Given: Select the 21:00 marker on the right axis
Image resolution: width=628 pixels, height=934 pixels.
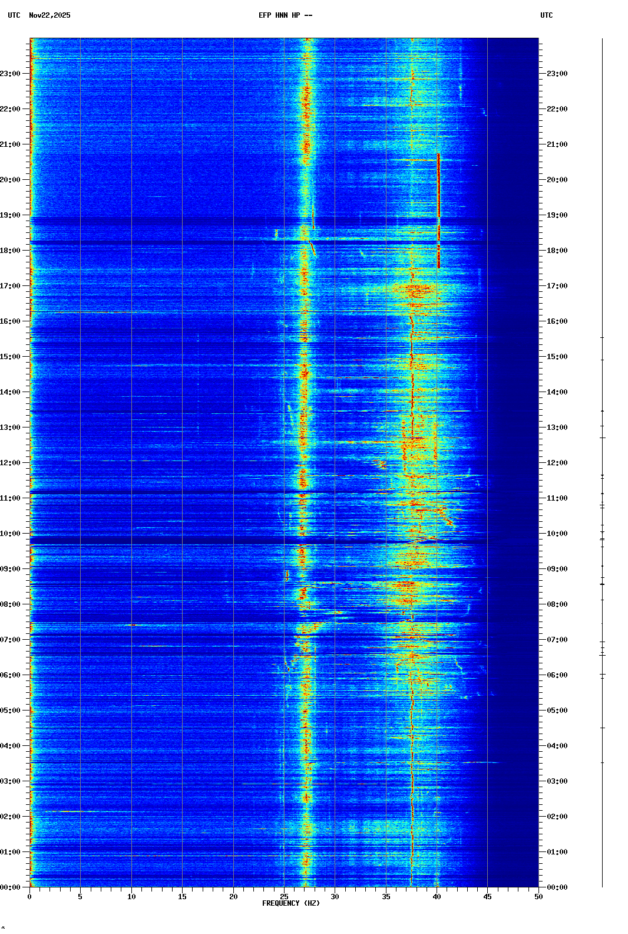Looking at the screenshot, I should click(x=557, y=144).
